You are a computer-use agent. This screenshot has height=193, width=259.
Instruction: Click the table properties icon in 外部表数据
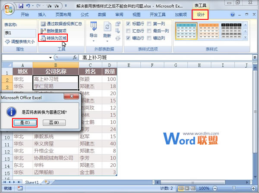click(118, 24)
